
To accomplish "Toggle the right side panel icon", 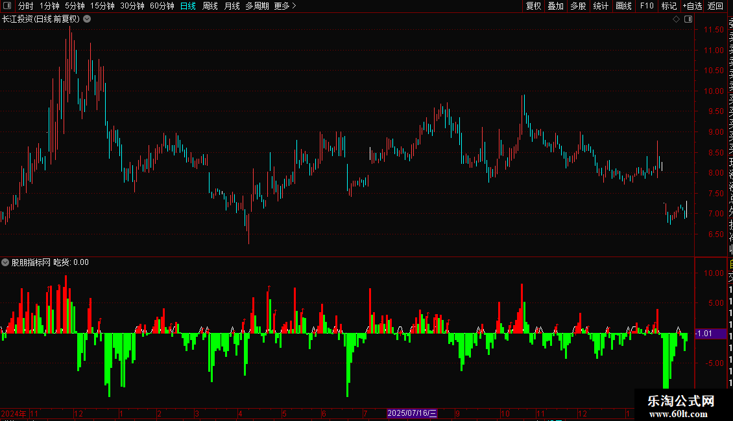I will click(x=688, y=19).
